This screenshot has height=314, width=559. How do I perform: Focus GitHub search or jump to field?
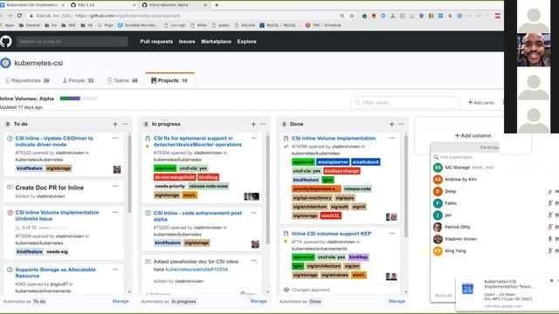coord(72,41)
